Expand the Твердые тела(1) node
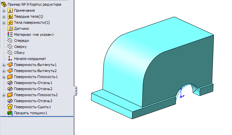This screenshot has width=232, height=135. 4,17
